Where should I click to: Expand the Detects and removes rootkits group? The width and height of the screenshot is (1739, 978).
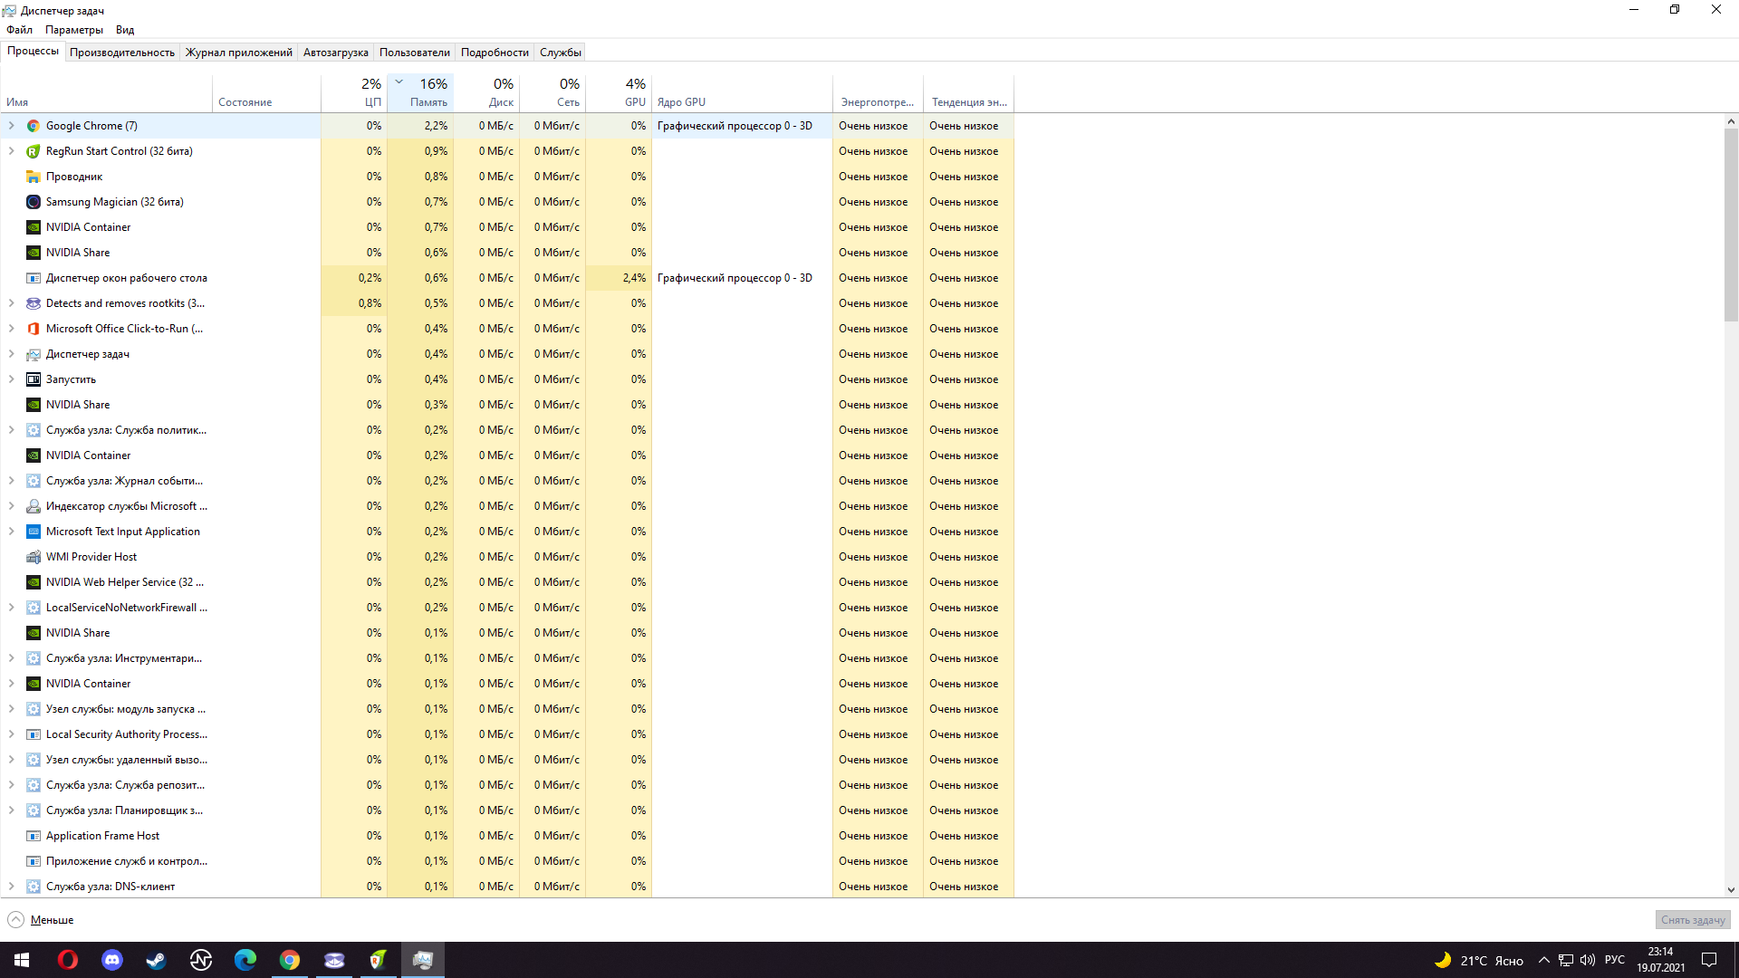(12, 303)
